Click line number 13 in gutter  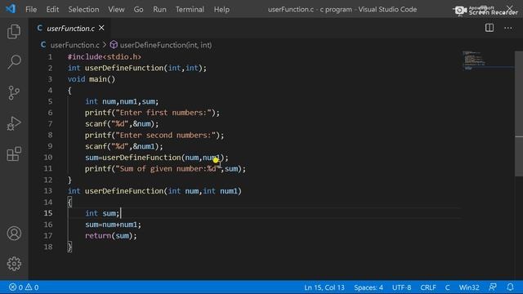point(48,190)
